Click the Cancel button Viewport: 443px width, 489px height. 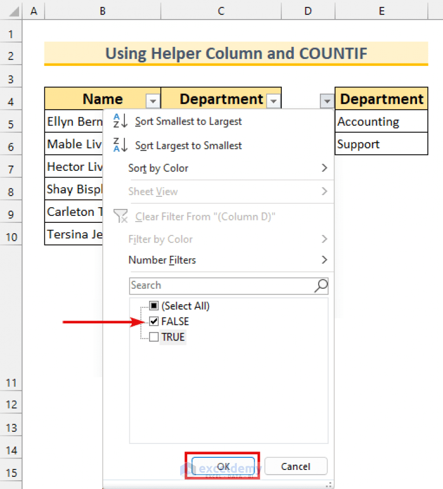pos(296,466)
